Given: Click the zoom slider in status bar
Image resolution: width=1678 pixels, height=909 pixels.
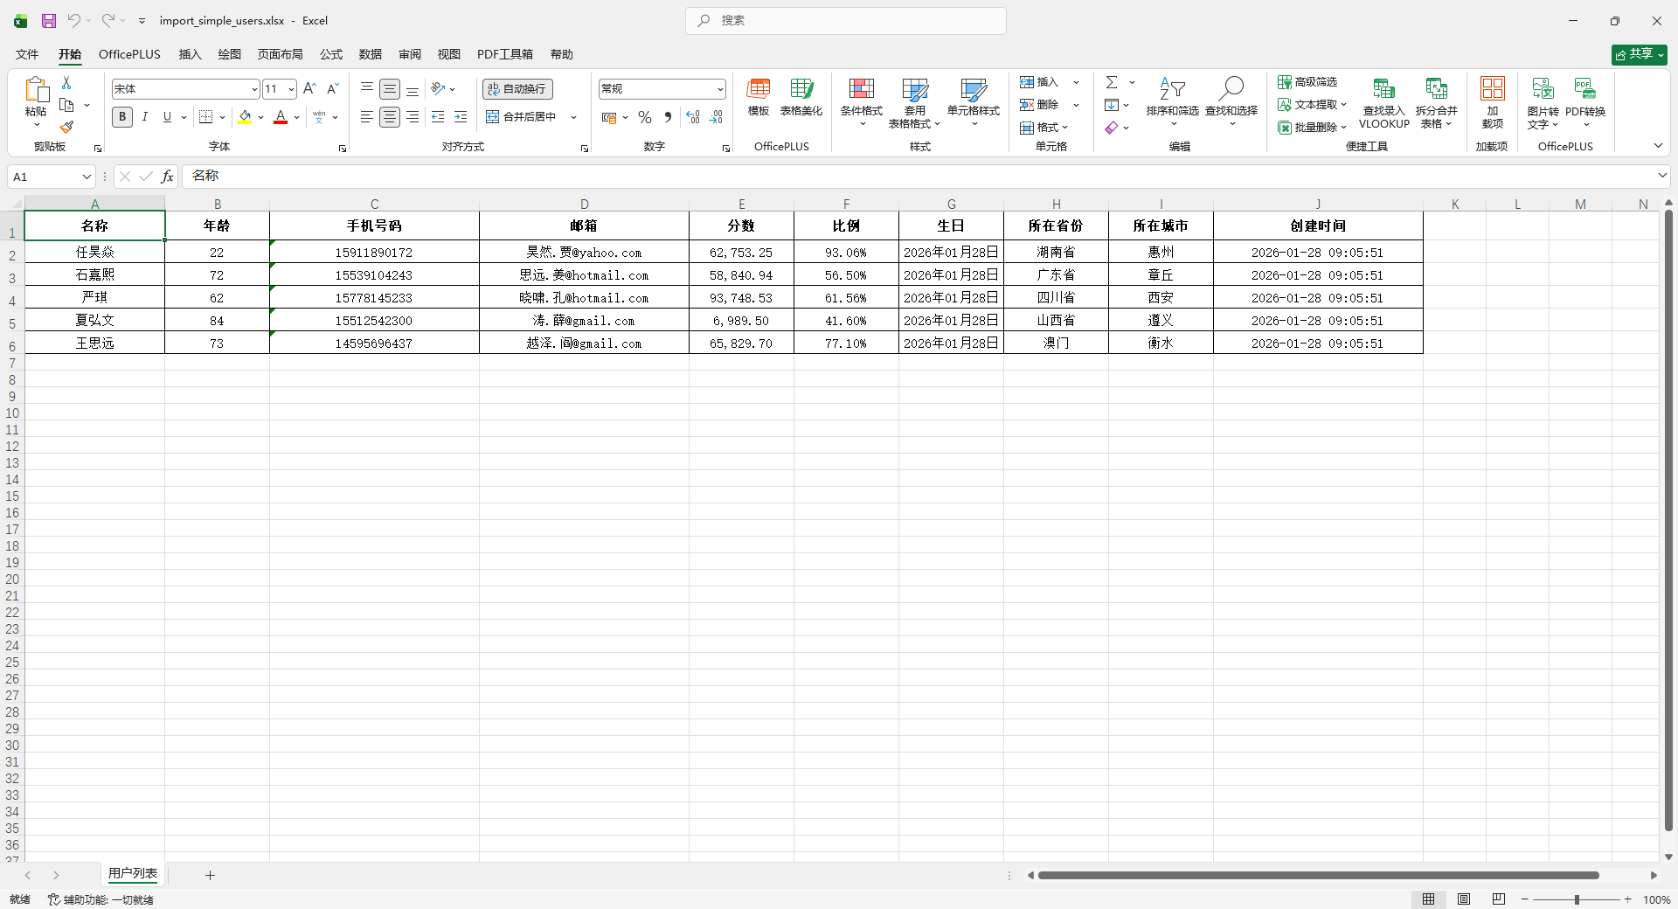Looking at the screenshot, I should (x=1577, y=899).
